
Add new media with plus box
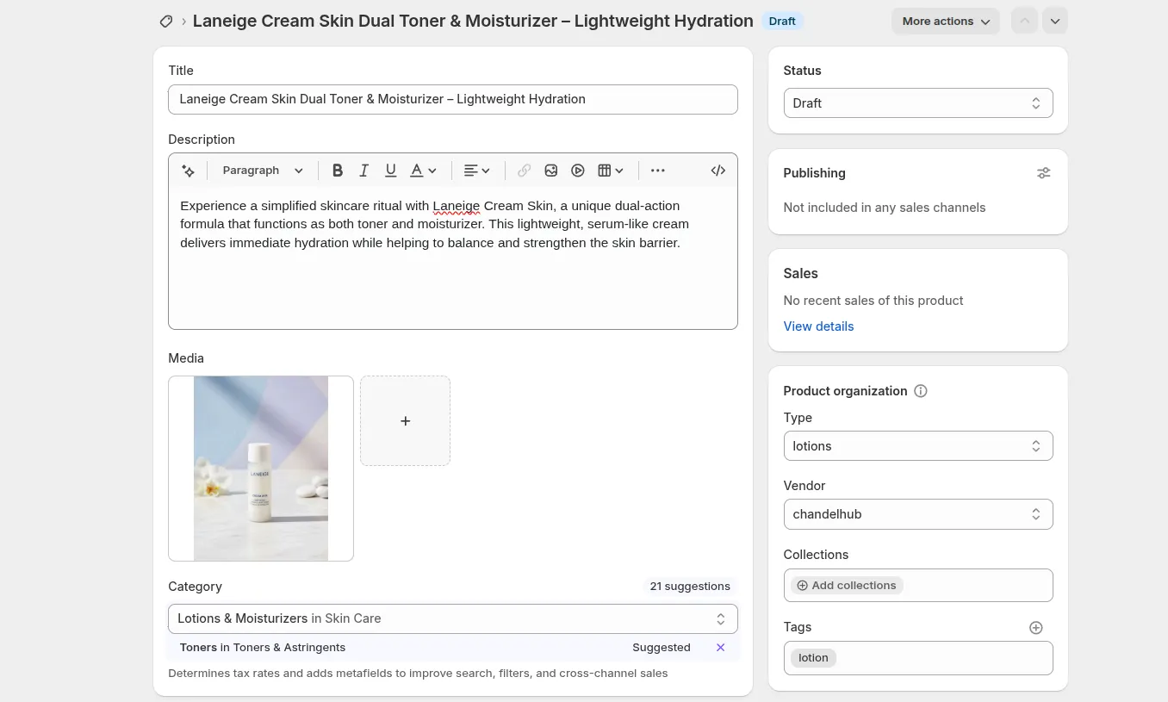[x=405, y=421]
